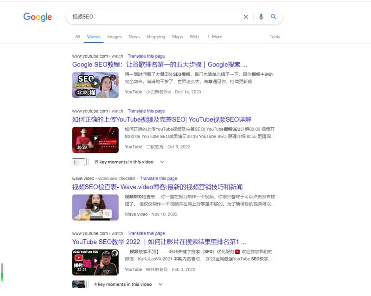Click the wave.video › video-seo-checklist URL
The height and width of the screenshot is (296, 371).
(103, 178)
